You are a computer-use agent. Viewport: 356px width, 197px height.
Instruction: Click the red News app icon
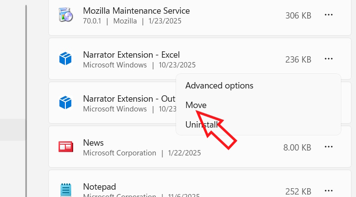(x=65, y=147)
